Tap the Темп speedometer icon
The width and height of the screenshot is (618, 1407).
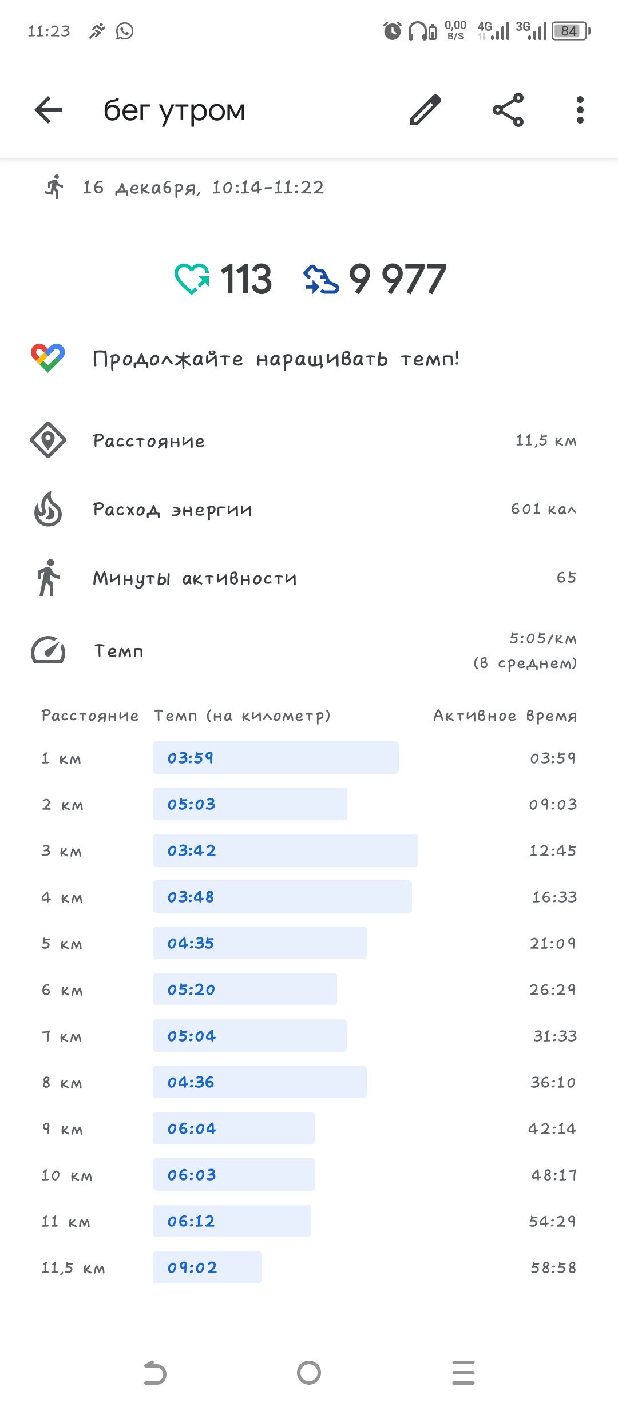[x=48, y=650]
